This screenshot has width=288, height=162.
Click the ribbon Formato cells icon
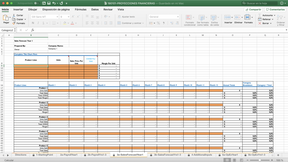[x=247, y=17]
